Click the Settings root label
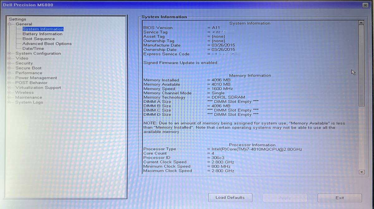This screenshot has width=374, height=209. coord(17,19)
